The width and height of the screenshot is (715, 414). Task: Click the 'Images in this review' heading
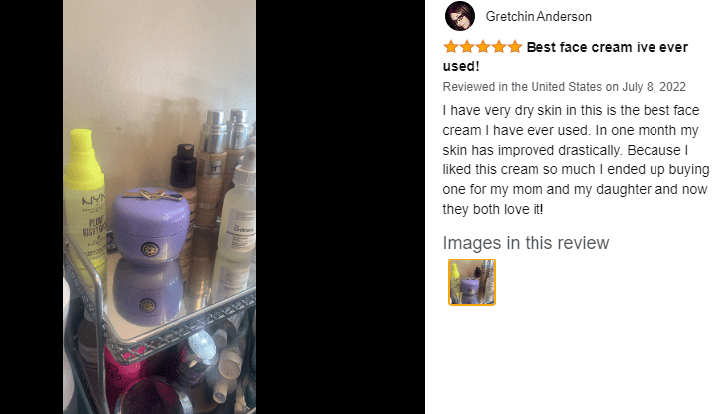coord(526,243)
